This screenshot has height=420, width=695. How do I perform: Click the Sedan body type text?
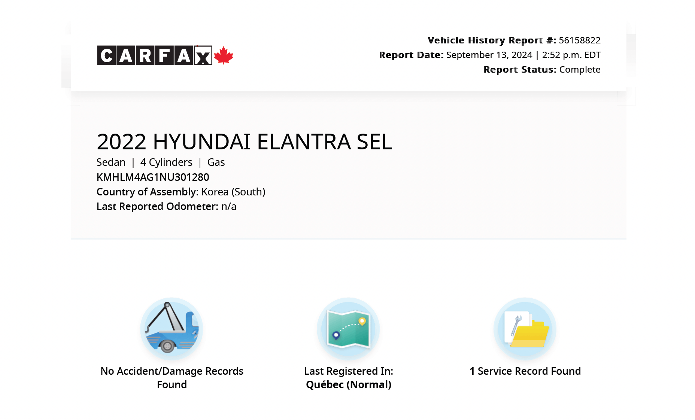(x=111, y=162)
